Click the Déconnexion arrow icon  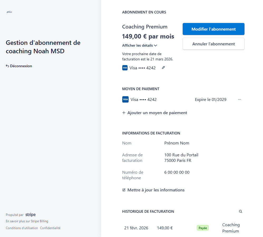pos(7,66)
